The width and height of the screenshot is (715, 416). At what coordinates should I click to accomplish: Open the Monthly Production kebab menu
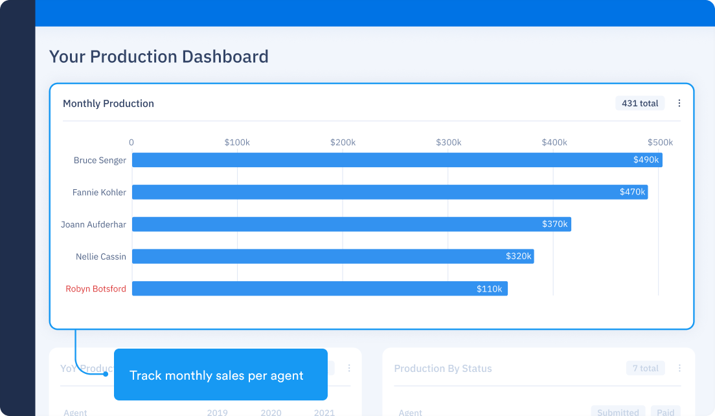[x=679, y=104]
